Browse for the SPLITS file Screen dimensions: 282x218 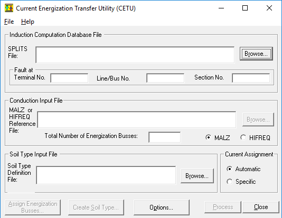point(256,54)
